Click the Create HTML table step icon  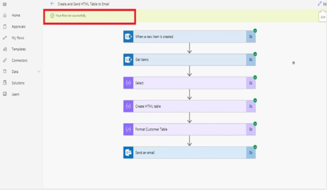click(x=128, y=106)
